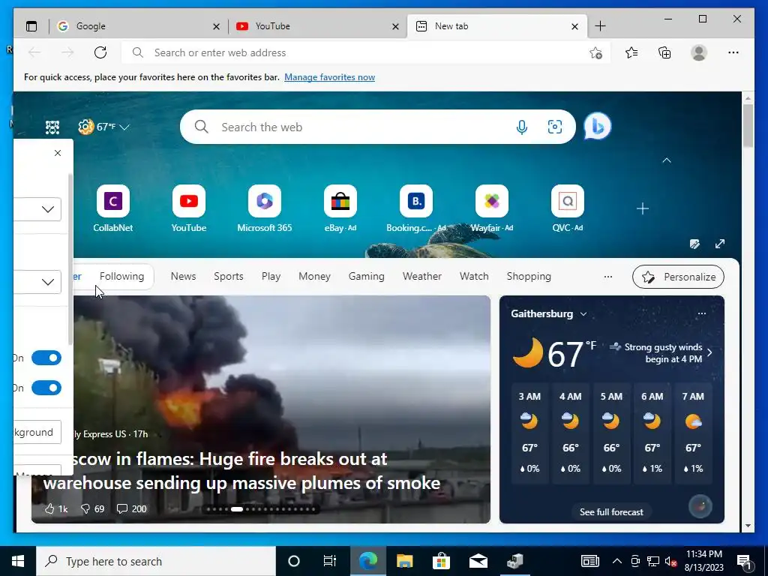Viewport: 768px width, 576px height.
Task: Close the YouTube tab
Action: click(396, 26)
